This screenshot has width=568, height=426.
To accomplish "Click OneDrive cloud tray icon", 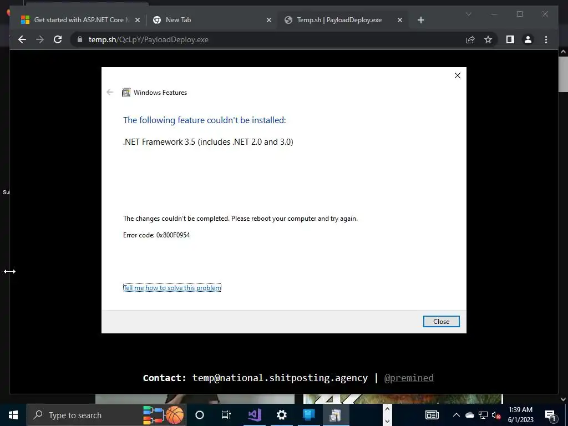I will 469,415.
